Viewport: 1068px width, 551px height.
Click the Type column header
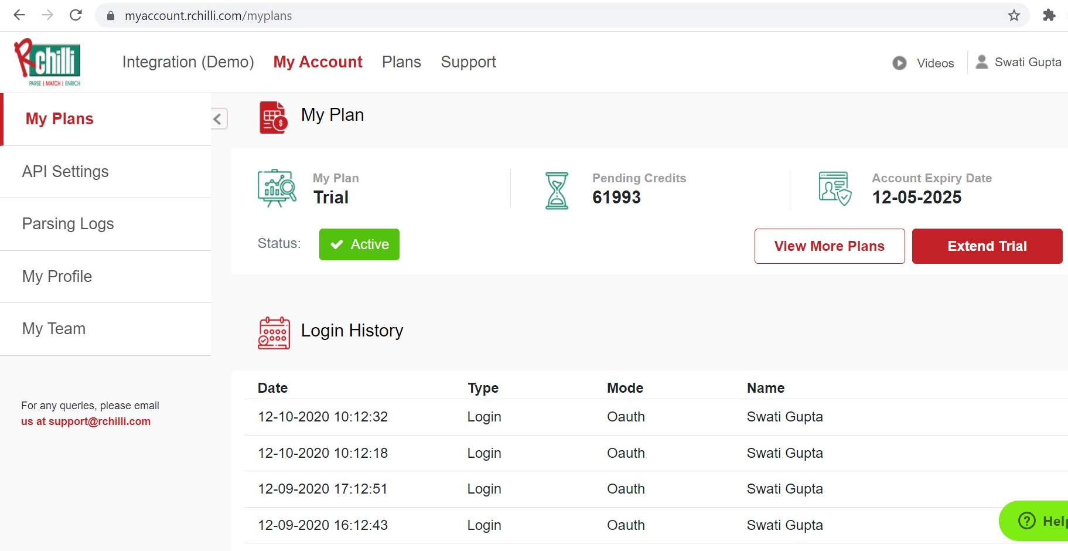(x=483, y=388)
